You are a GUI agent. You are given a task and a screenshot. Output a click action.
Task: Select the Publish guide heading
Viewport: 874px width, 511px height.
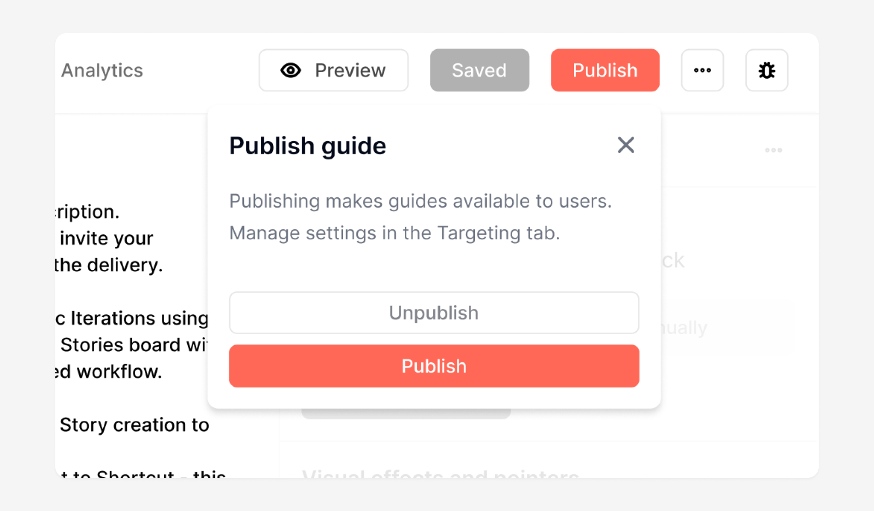point(307,145)
